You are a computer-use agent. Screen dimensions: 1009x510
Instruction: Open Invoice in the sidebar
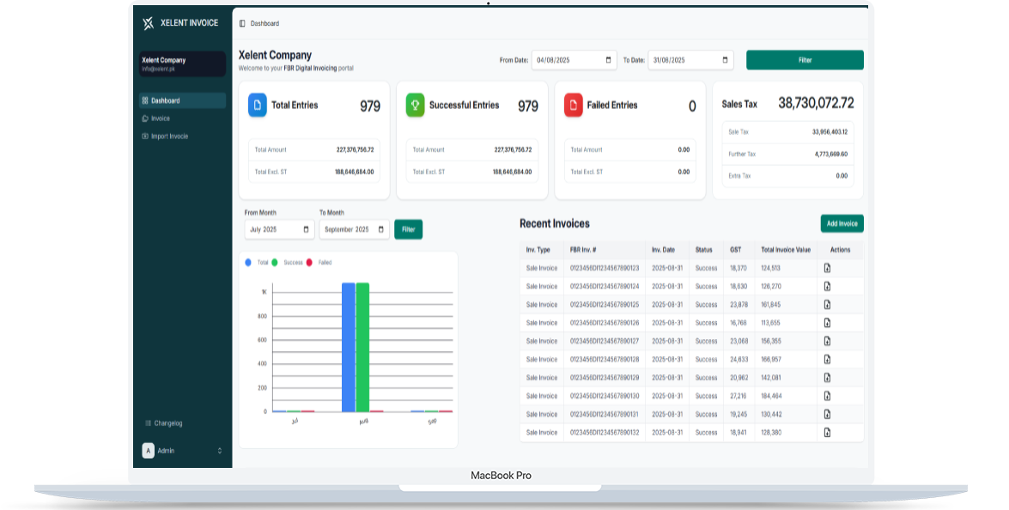click(182, 118)
